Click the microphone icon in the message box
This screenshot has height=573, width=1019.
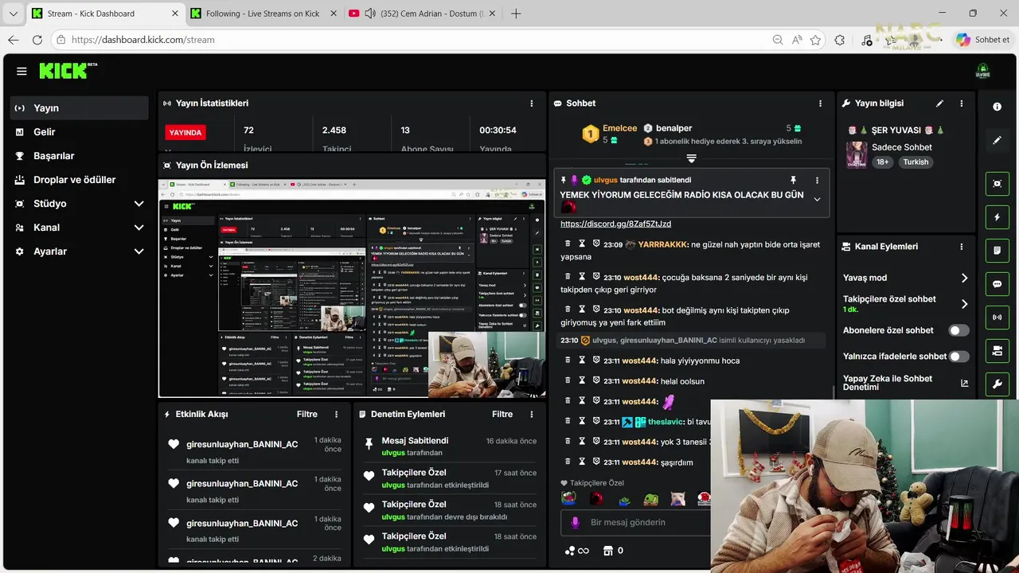coord(575,523)
